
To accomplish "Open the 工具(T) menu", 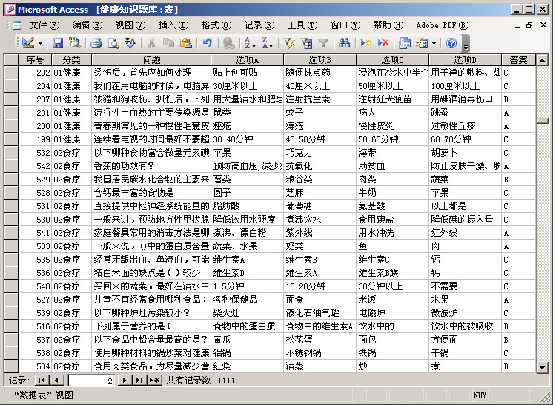I will (302, 25).
